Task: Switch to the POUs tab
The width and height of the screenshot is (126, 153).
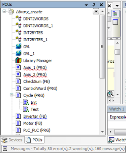Action: pos(34,140)
